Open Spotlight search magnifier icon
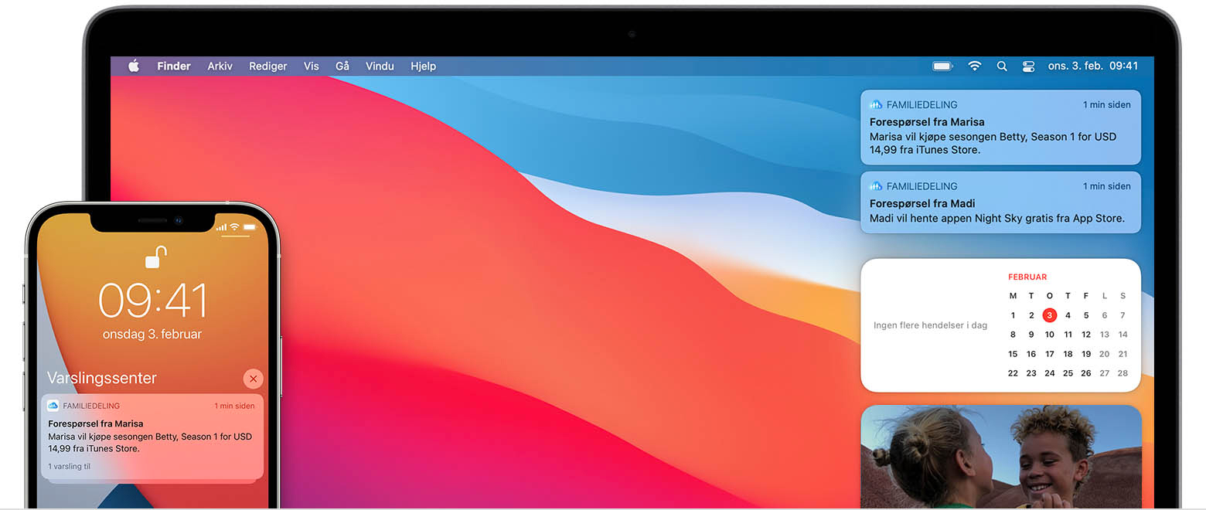The image size is (1206, 510). 1002,66
